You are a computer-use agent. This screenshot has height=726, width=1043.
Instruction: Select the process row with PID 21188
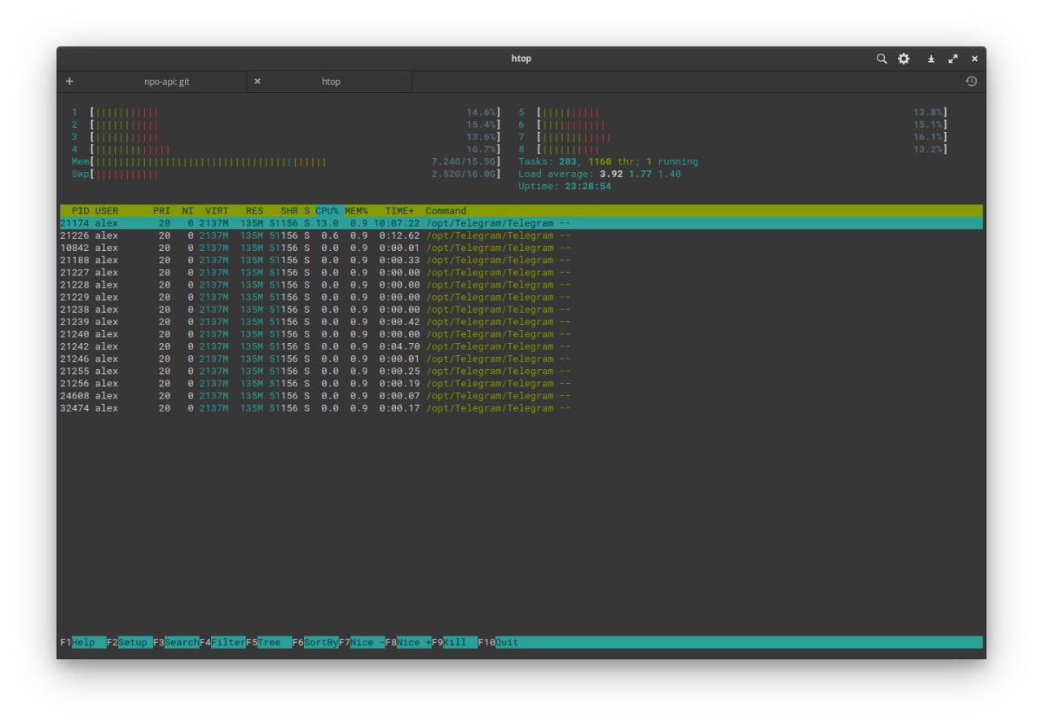[x=521, y=260]
